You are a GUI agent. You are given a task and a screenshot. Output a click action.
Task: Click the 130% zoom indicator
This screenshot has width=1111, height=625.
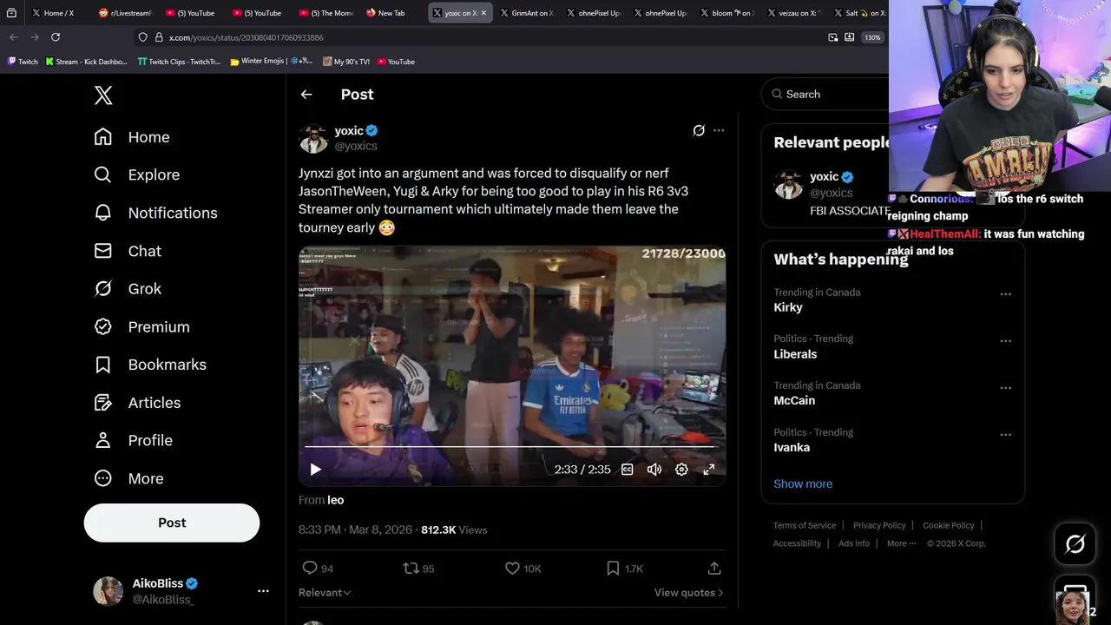872,37
